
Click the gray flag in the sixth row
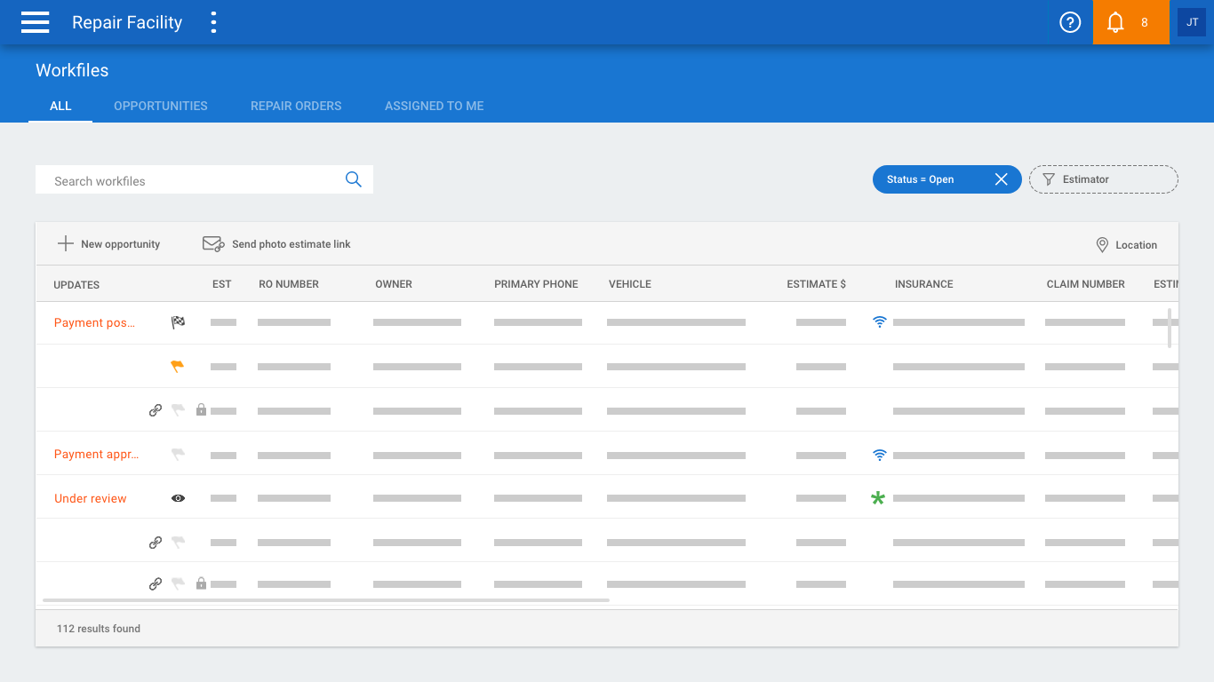coord(178,542)
